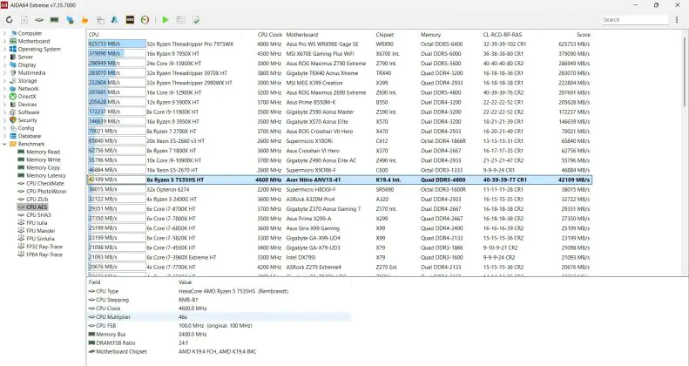This screenshot has width=689, height=366.
Task: Collapse the Benchmark tree node arrow
Action: [4, 144]
